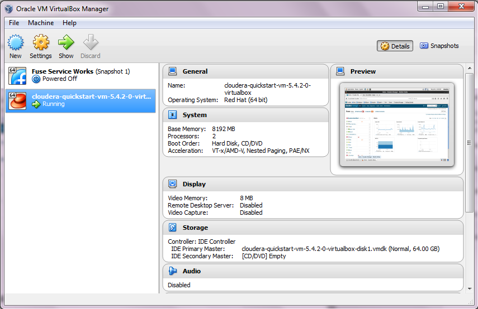This screenshot has height=309, width=478.
Task: Click Remote Desktop Server Disabled value
Action: coord(251,205)
